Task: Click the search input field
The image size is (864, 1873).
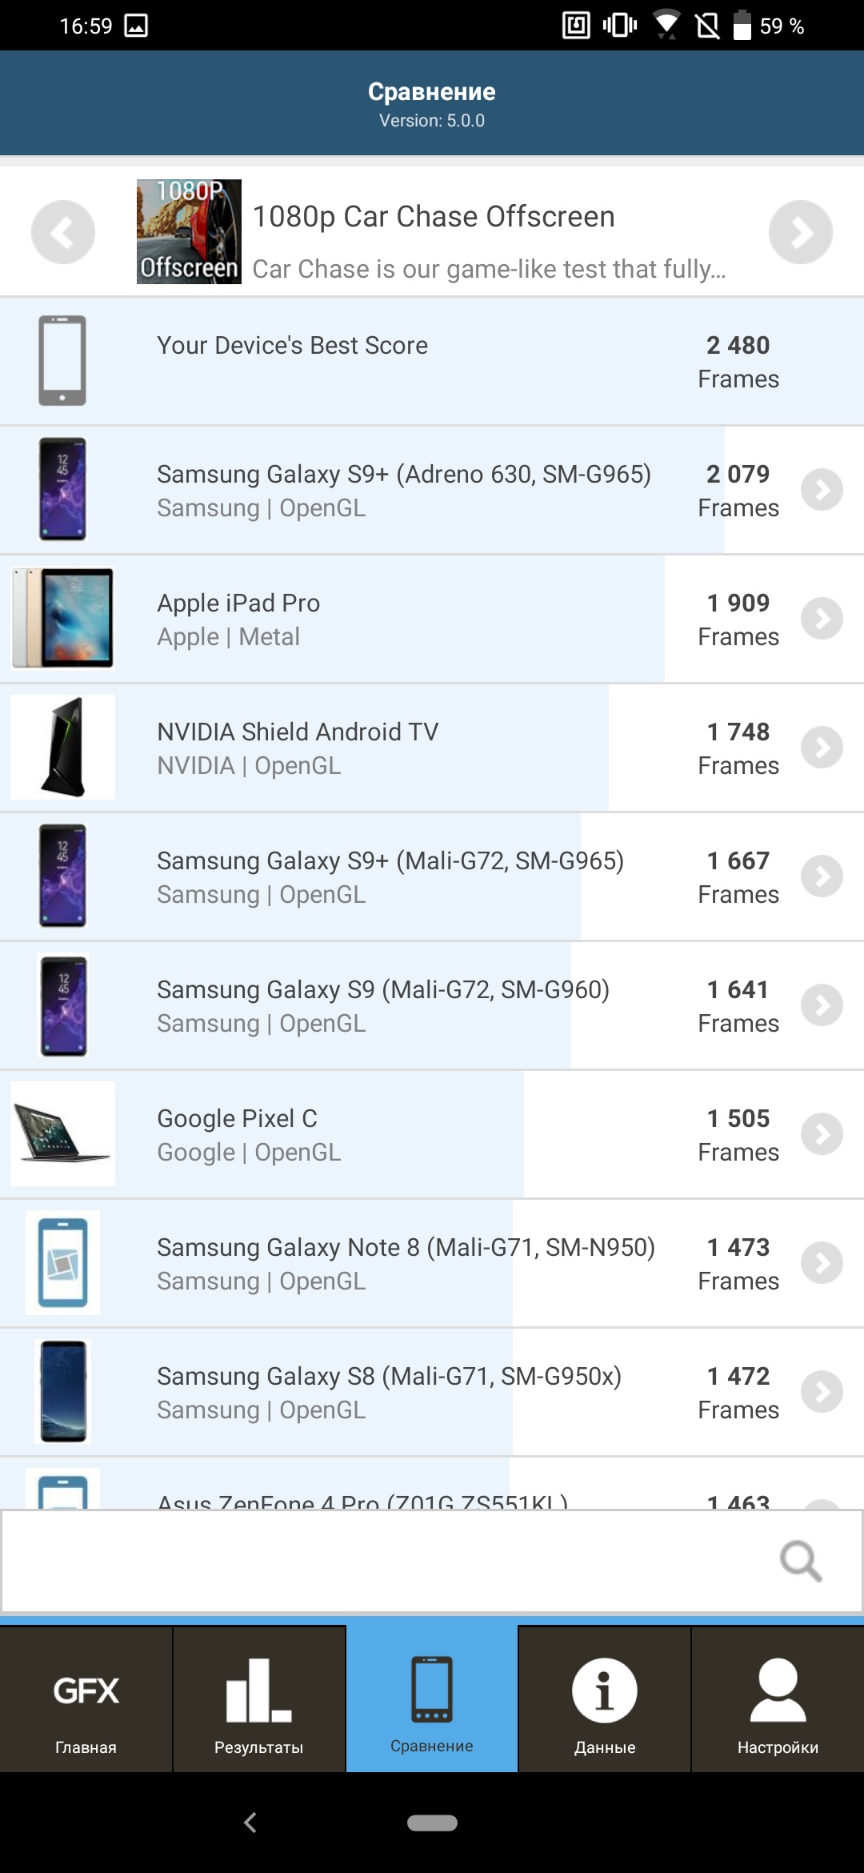Action: [x=384, y=1561]
